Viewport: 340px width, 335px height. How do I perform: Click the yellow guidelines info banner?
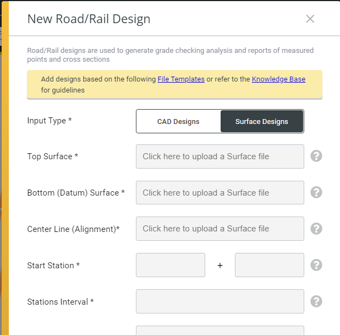(x=174, y=84)
